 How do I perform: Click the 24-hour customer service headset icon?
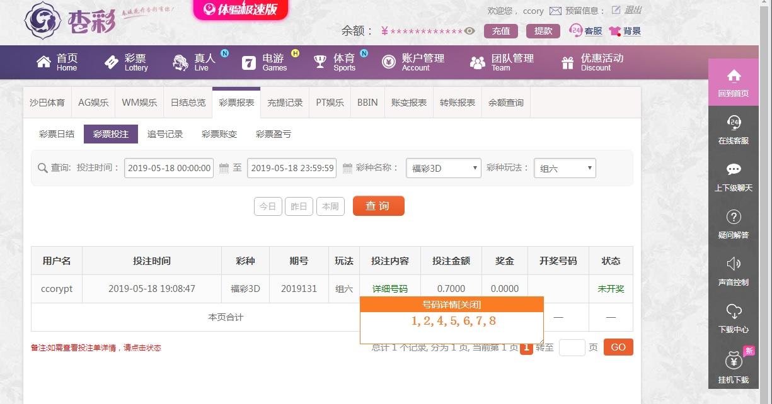(x=575, y=30)
